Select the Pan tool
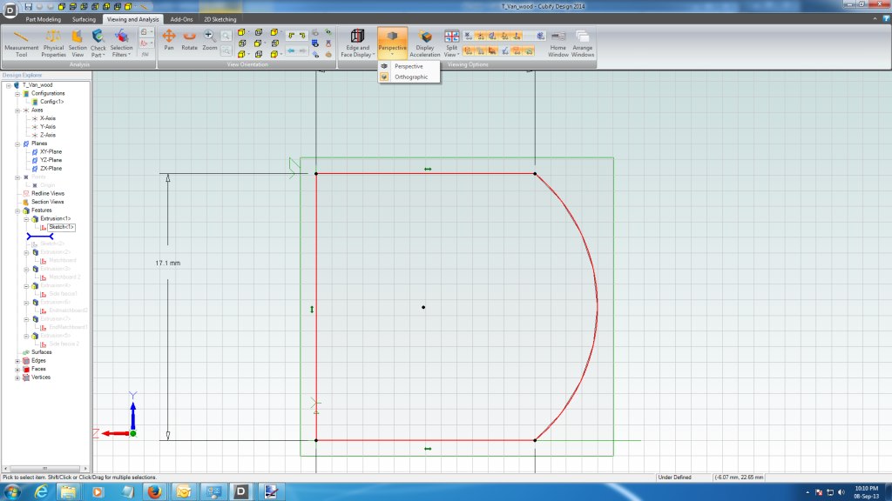The width and height of the screenshot is (892, 501). [169, 41]
